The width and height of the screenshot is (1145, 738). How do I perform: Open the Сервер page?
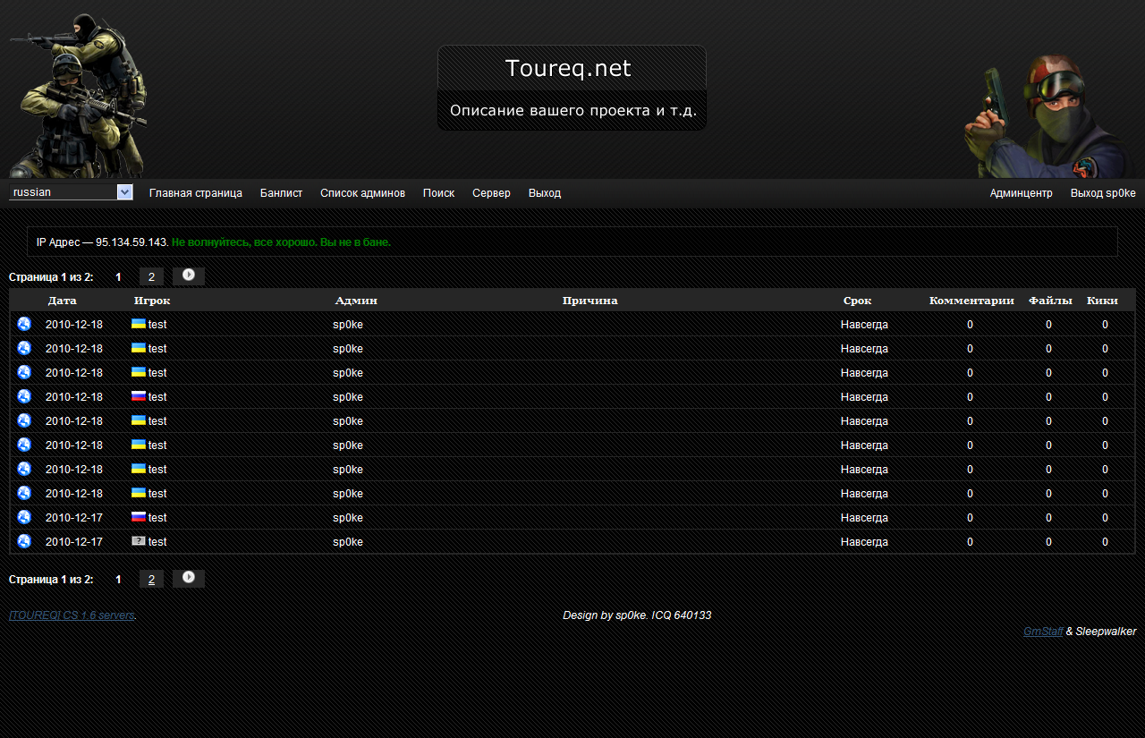click(491, 193)
